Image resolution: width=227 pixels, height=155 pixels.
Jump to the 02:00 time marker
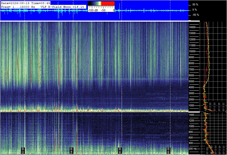tap(23, 150)
